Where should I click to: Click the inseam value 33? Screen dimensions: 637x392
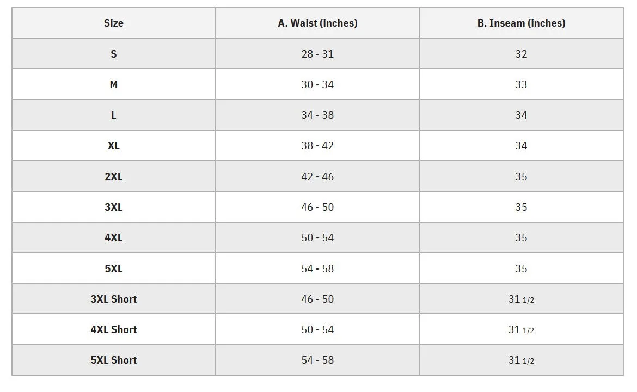521,84
